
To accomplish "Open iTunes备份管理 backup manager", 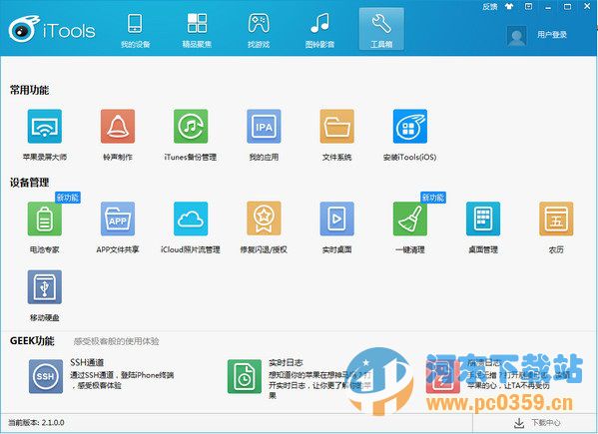I will (x=191, y=126).
